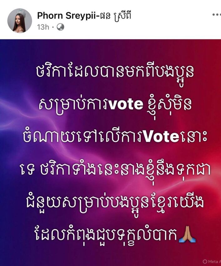This screenshot has width=221, height=266.
Task: Click the Meta AI watermark icon
Action: (205, 261)
